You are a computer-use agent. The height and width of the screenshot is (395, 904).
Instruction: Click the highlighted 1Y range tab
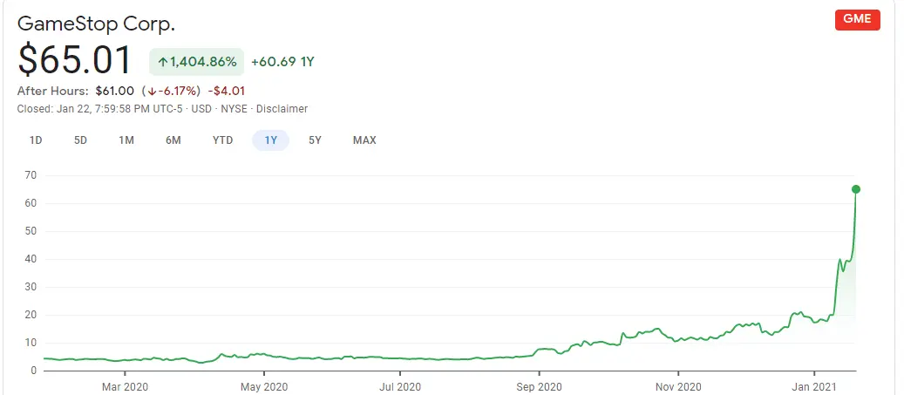(x=270, y=140)
